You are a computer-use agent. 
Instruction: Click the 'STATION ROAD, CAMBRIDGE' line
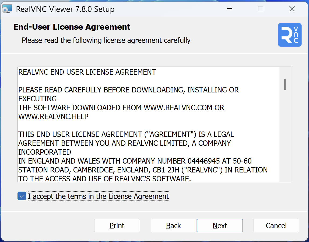click(143, 170)
